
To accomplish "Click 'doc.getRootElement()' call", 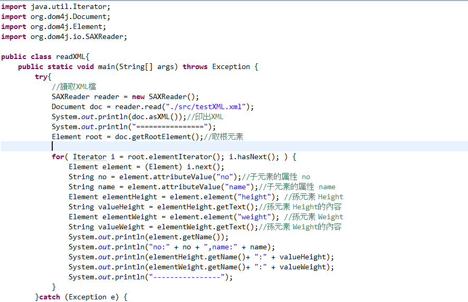I will coord(157,137).
